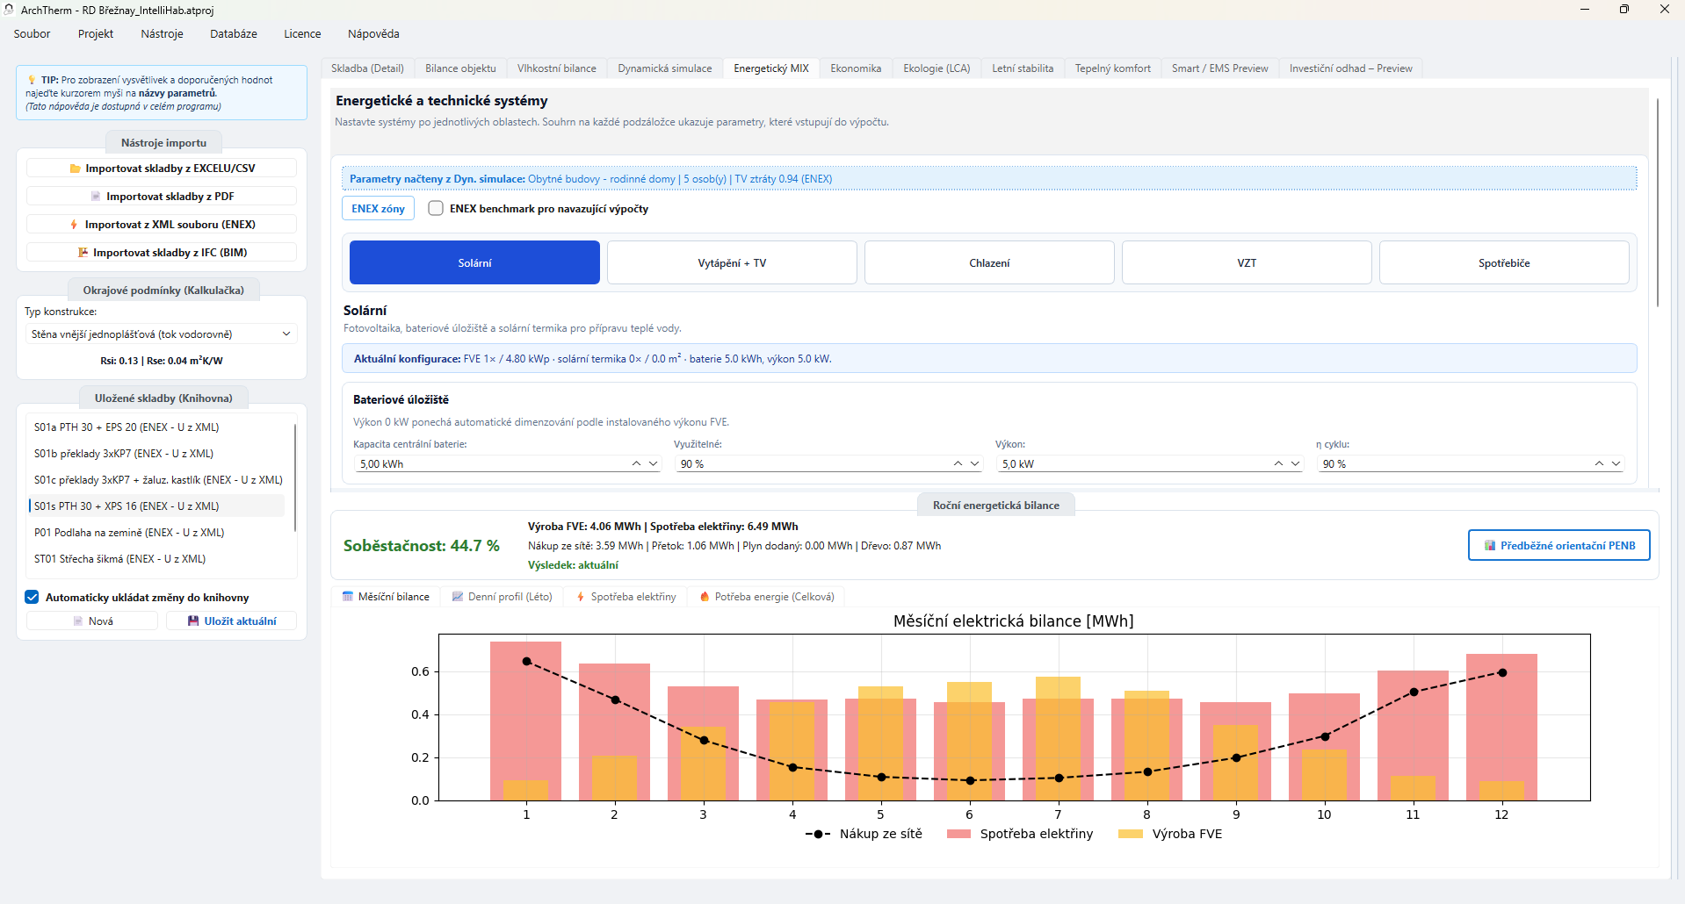Click the bolt icon on Spotřeba elektřiny tab
Viewport: 1685px width, 904px height.
[580, 597]
